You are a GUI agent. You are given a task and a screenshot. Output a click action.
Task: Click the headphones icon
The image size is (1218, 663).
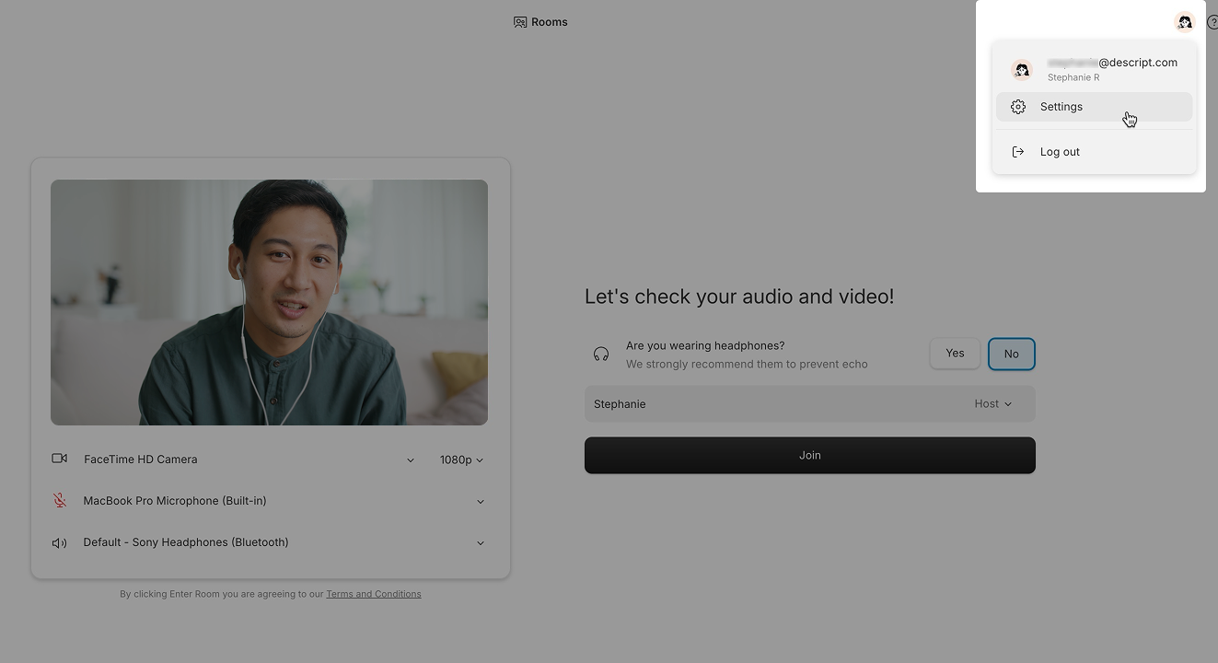[x=601, y=355]
